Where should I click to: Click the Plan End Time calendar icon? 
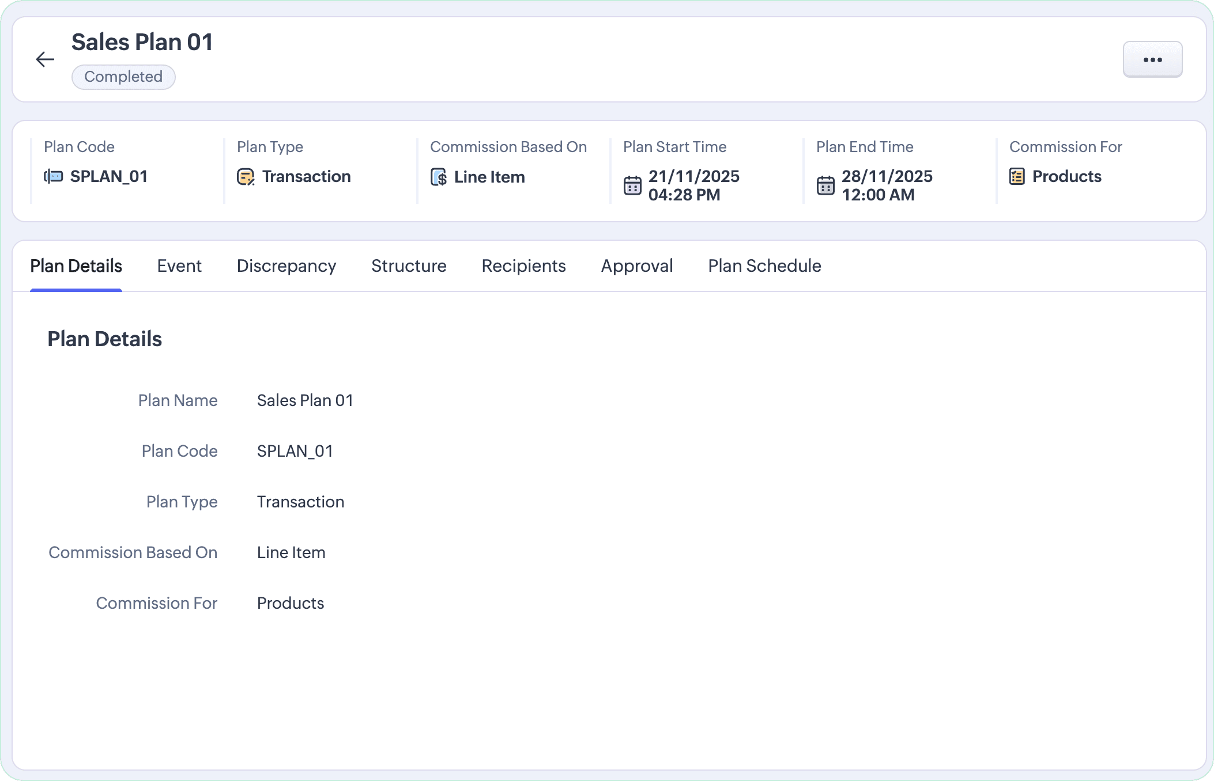825,185
